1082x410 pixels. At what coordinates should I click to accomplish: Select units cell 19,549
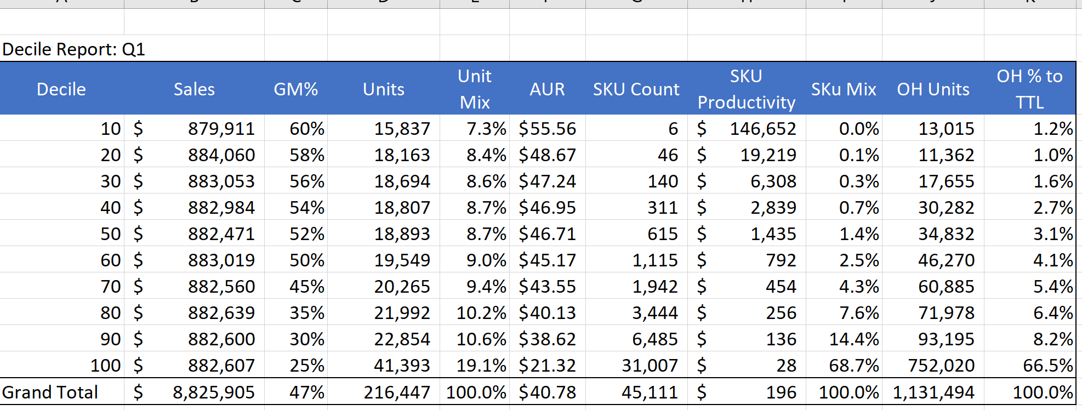(x=384, y=260)
